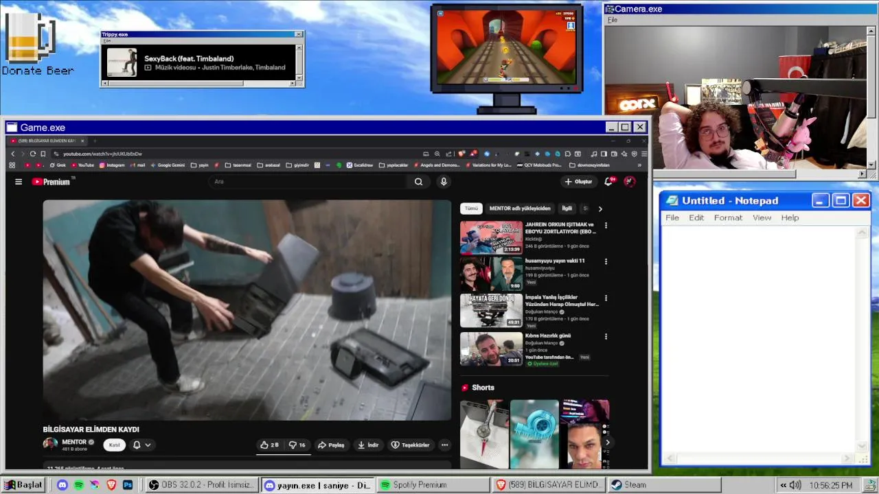Click Notepad text editing area
Image resolution: width=879 pixels, height=494 pixels.
(759, 340)
